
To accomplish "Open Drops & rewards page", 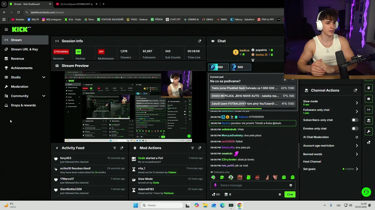I will tap(25, 105).
